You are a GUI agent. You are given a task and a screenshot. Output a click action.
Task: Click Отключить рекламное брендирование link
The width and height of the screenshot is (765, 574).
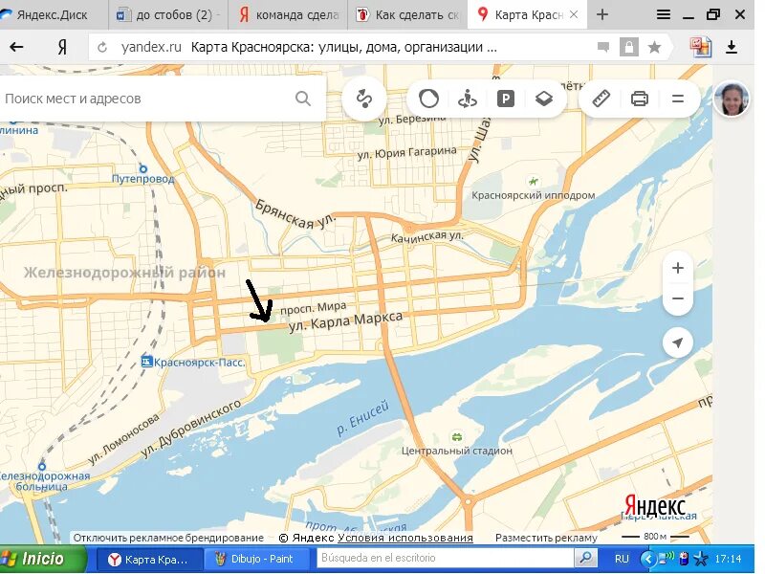[168, 538]
